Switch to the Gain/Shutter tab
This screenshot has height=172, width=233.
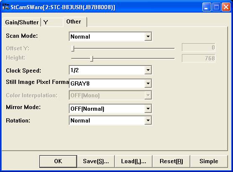tap(22, 23)
